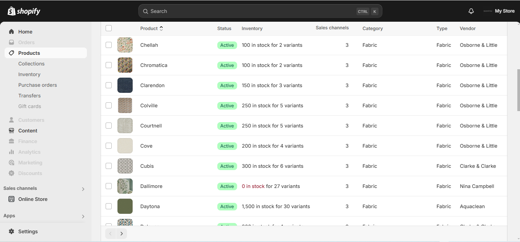The image size is (520, 242).
Task: Tick the checkbox for Cubis
Action: coord(109,166)
